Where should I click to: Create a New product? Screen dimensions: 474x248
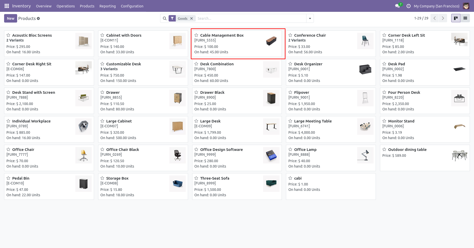click(x=11, y=18)
